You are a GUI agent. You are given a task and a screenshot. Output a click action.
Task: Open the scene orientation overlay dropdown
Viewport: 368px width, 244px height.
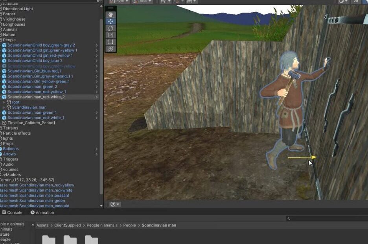tap(115, 204)
